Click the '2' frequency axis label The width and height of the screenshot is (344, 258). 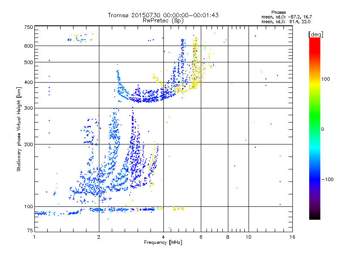[99, 237]
